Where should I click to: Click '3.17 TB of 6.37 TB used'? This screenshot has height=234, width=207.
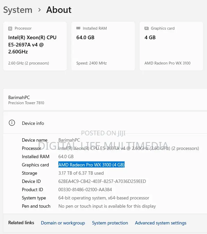[81, 173]
